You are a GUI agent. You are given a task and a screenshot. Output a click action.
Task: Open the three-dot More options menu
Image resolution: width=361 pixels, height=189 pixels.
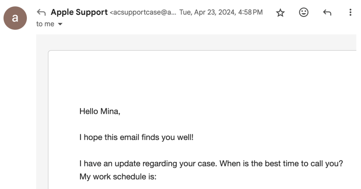click(350, 13)
